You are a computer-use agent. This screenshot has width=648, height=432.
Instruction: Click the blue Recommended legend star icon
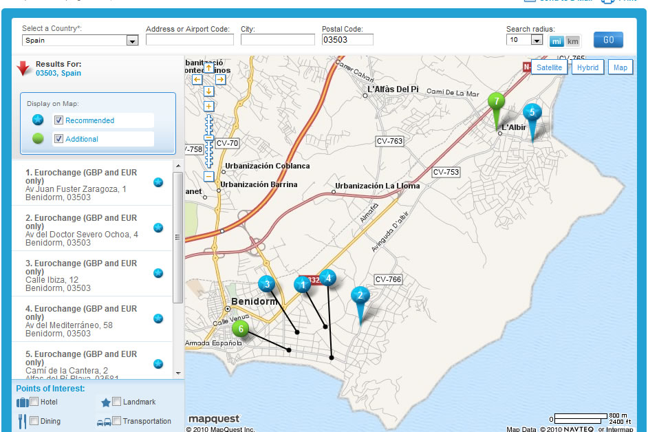coord(38,120)
